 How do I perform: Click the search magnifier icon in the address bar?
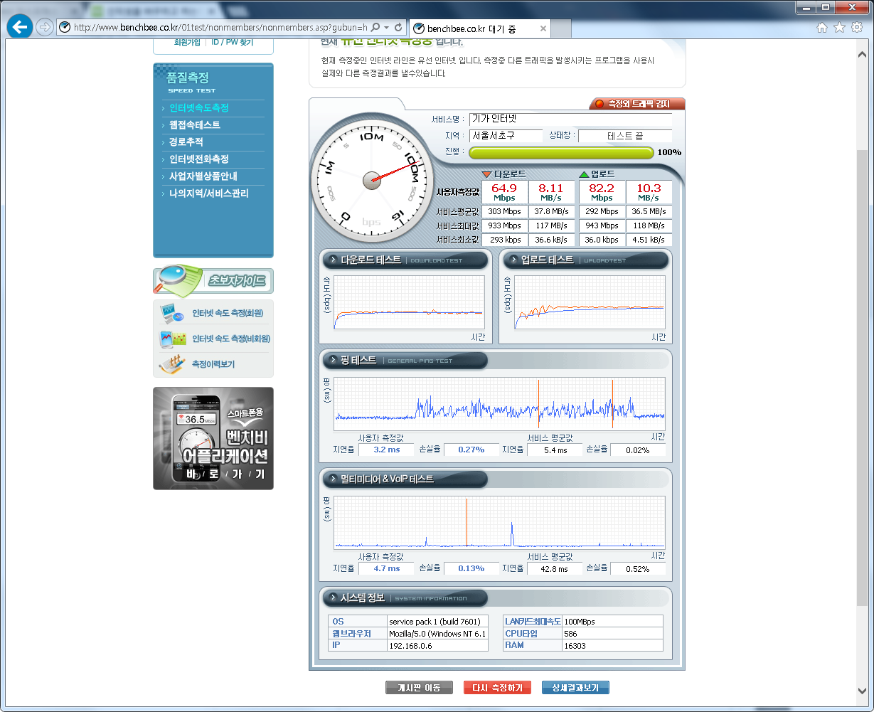375,28
